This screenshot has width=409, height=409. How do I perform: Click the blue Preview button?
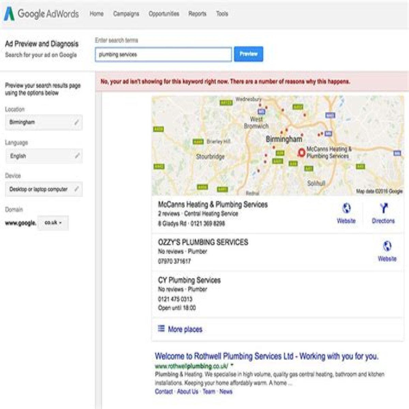[x=248, y=54]
